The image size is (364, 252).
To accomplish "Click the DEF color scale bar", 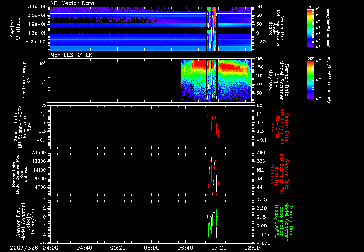I will (x=310, y=80).
